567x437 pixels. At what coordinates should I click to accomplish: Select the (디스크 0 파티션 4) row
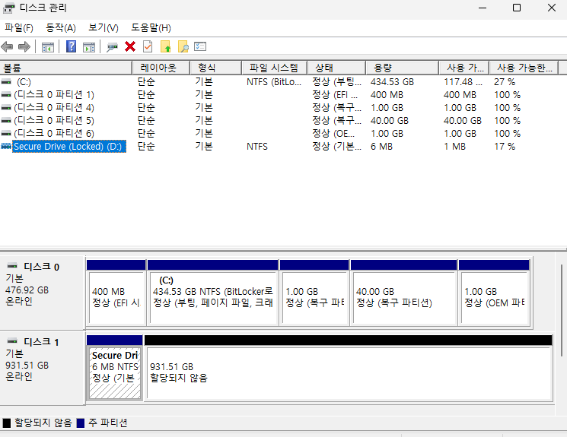pyautogui.click(x=279, y=108)
